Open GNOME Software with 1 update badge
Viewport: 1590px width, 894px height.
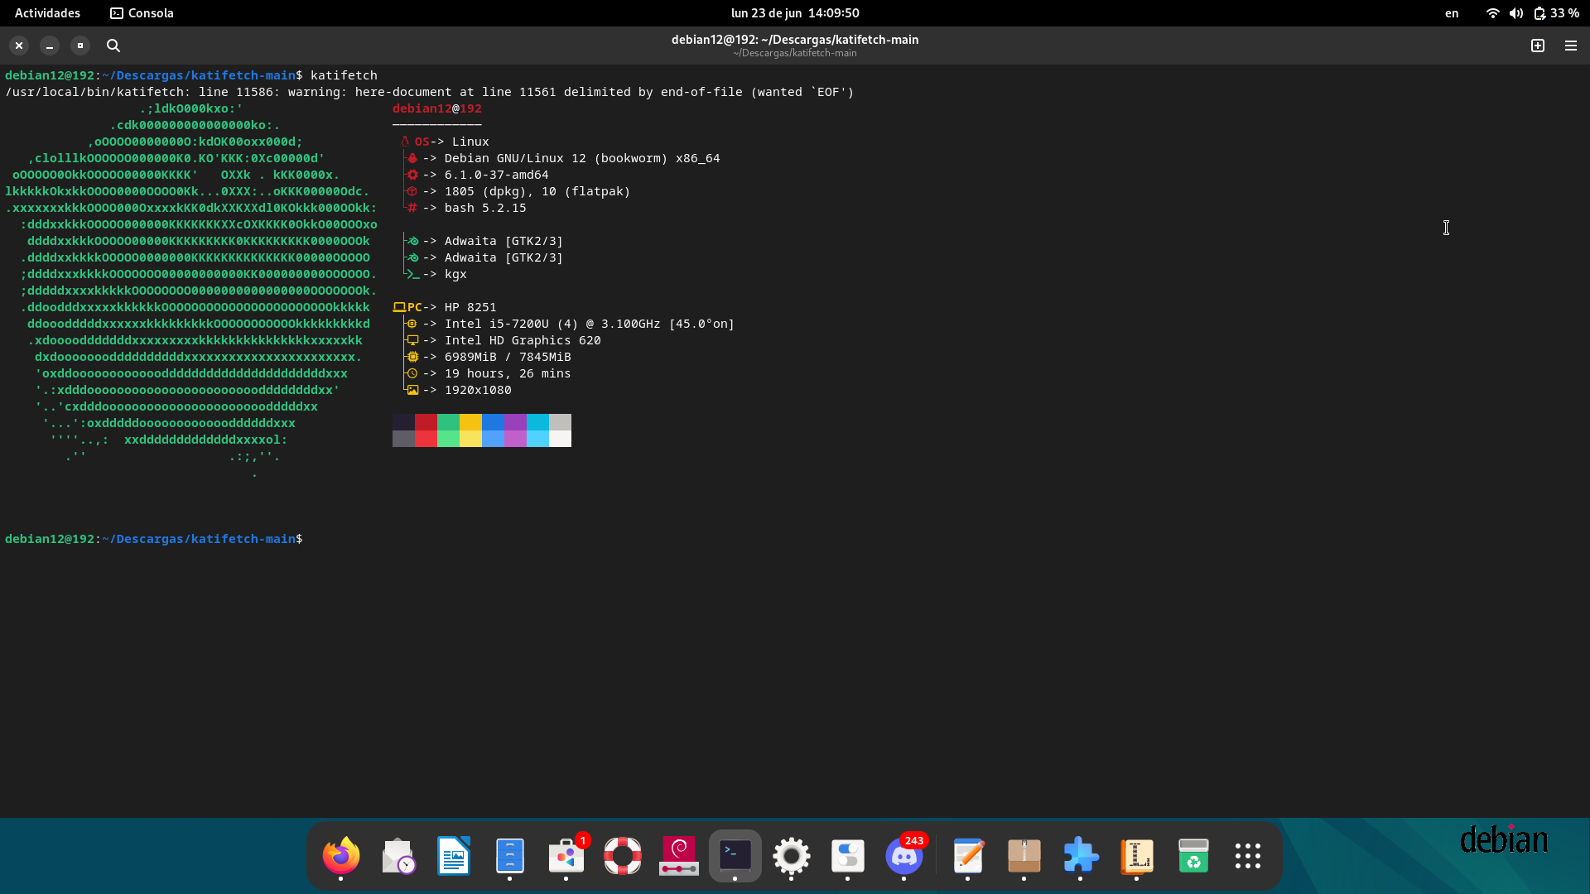tap(566, 858)
